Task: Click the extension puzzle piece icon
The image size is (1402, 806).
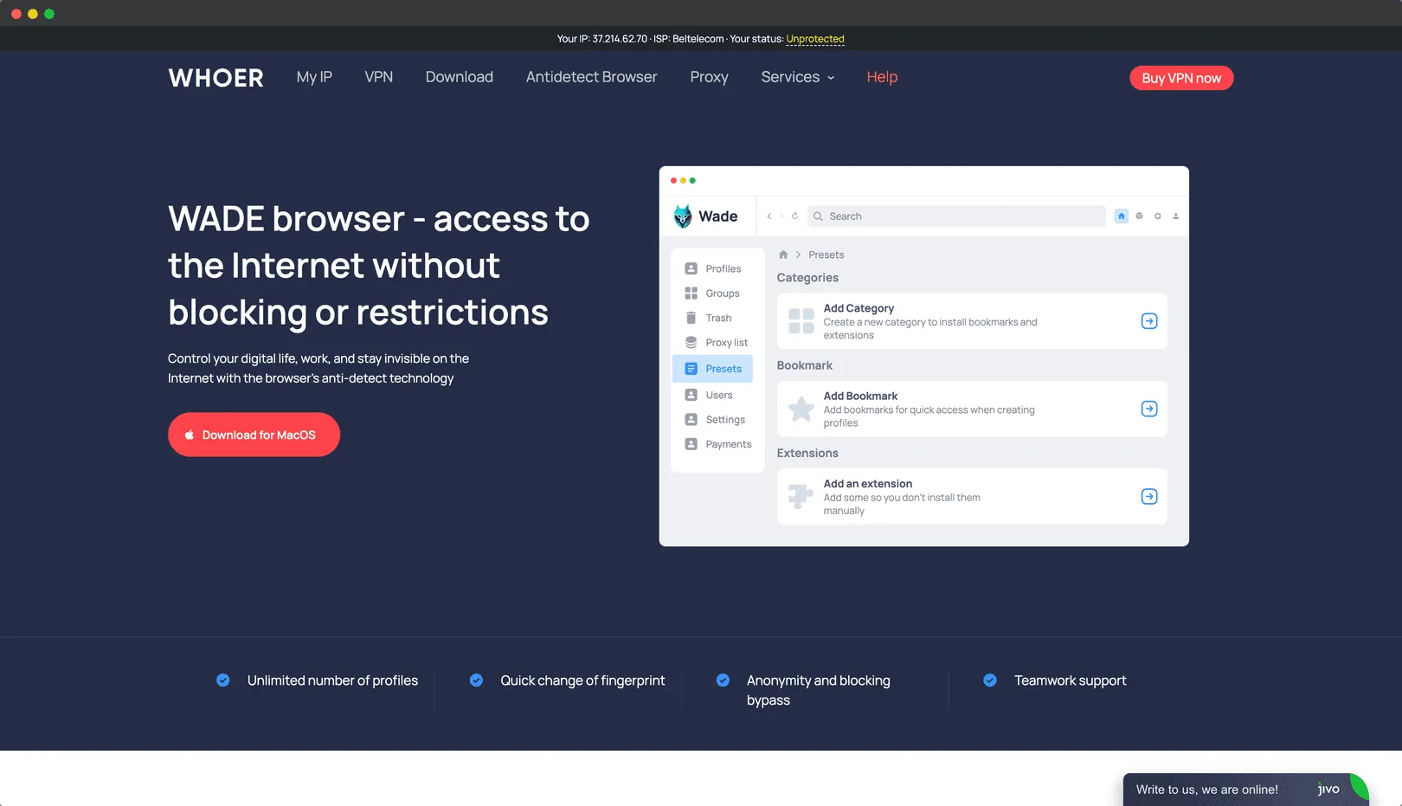Action: (x=801, y=496)
